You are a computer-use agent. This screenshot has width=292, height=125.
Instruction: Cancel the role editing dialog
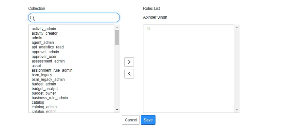pos(131,120)
